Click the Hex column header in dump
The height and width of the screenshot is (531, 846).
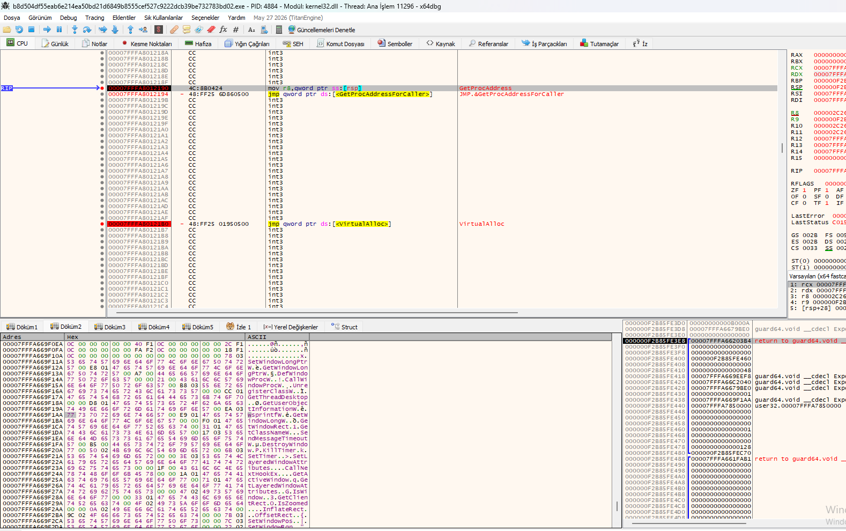click(154, 337)
